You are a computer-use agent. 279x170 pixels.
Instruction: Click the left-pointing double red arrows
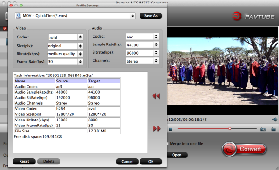coord(156,96)
